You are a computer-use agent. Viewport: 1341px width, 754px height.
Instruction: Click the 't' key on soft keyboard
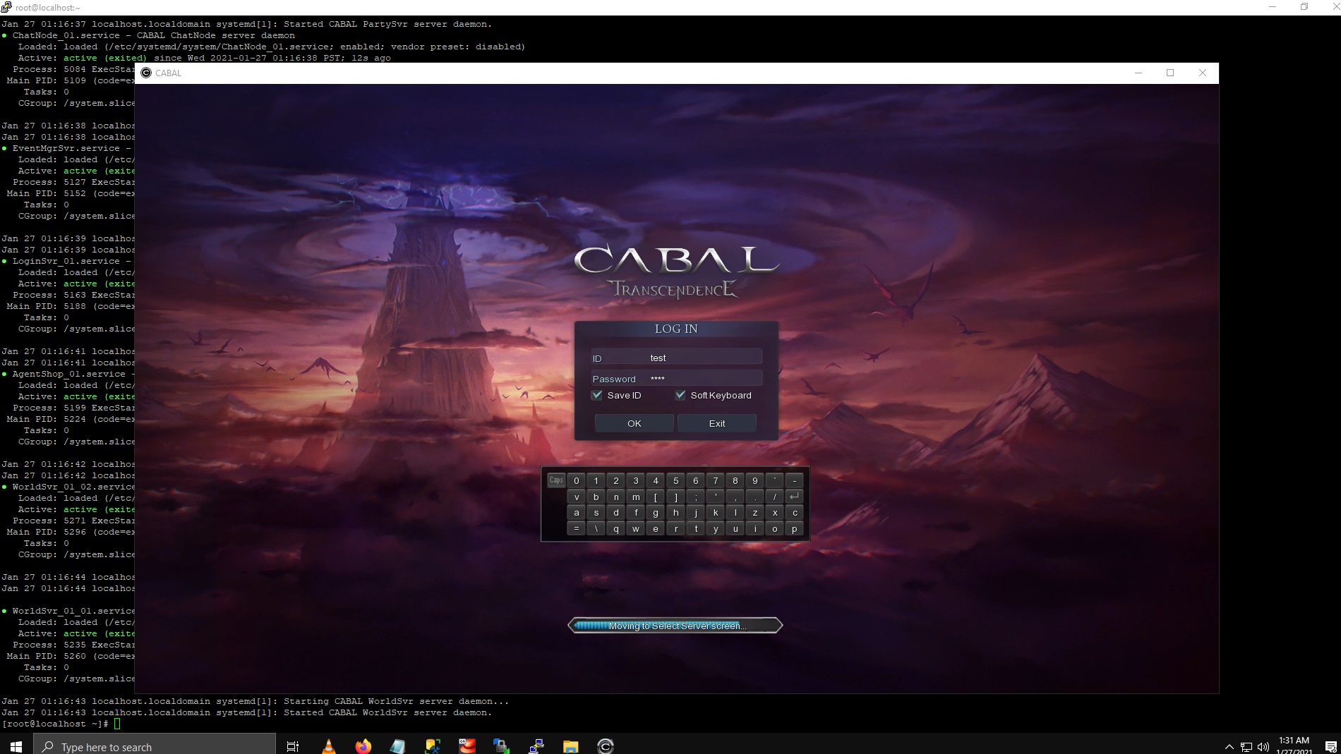click(x=695, y=528)
